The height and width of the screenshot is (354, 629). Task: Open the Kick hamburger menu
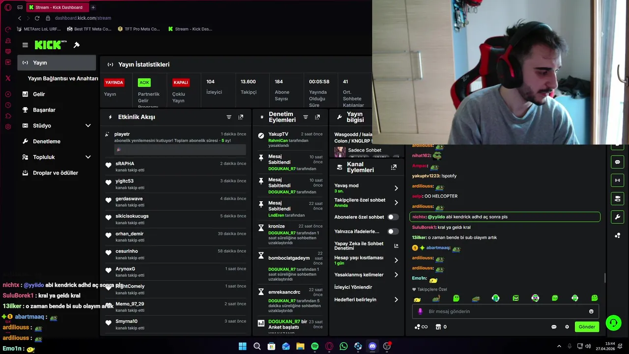point(25,45)
